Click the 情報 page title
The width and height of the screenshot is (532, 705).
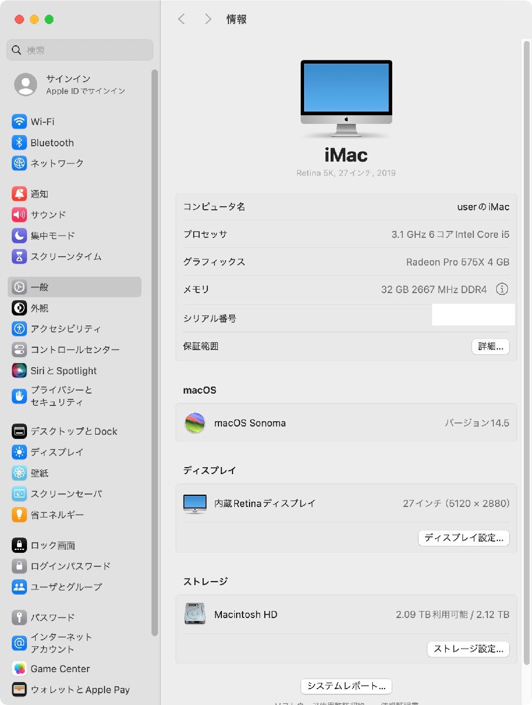point(237,19)
